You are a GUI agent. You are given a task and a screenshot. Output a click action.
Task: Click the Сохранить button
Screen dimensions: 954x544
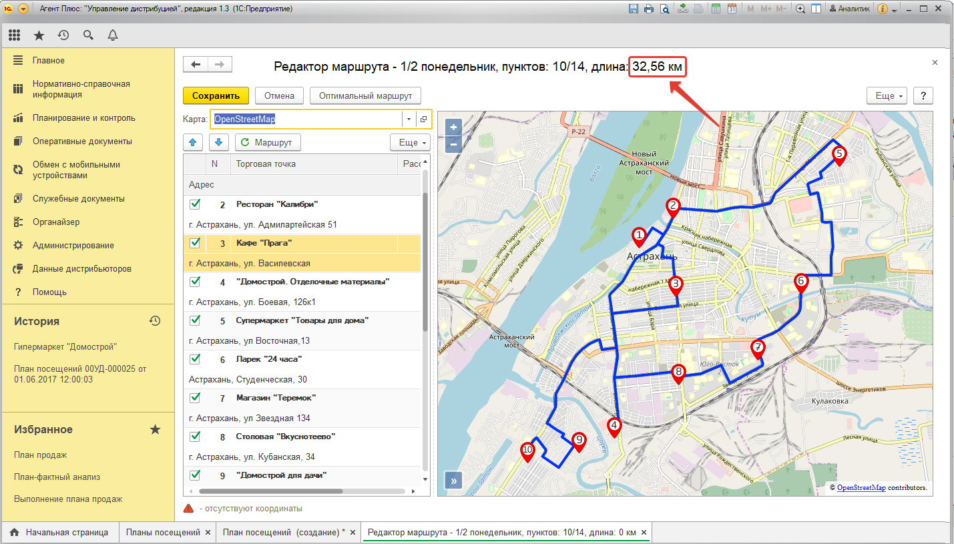pyautogui.click(x=216, y=95)
